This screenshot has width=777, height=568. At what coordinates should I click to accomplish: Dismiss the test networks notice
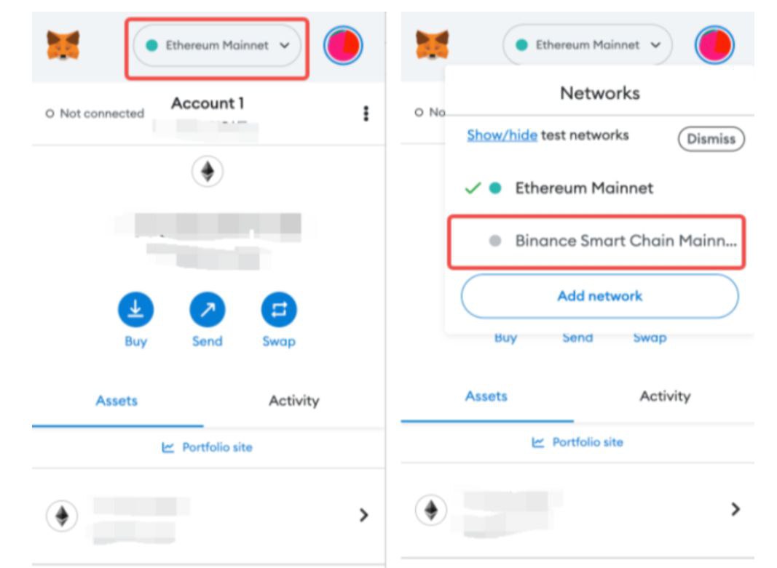pyautogui.click(x=711, y=139)
